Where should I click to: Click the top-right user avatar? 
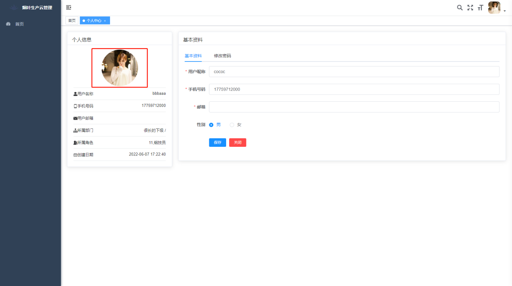(x=494, y=8)
